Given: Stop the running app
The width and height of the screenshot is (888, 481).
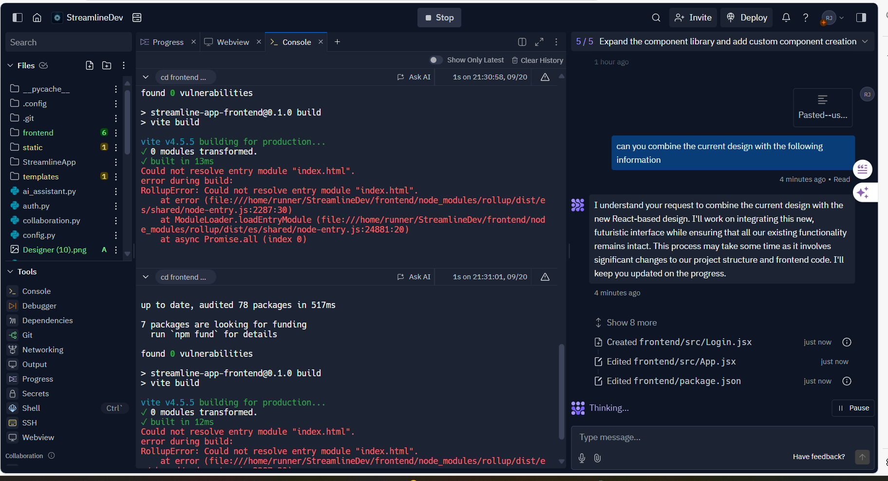Looking at the screenshot, I should coord(439,18).
